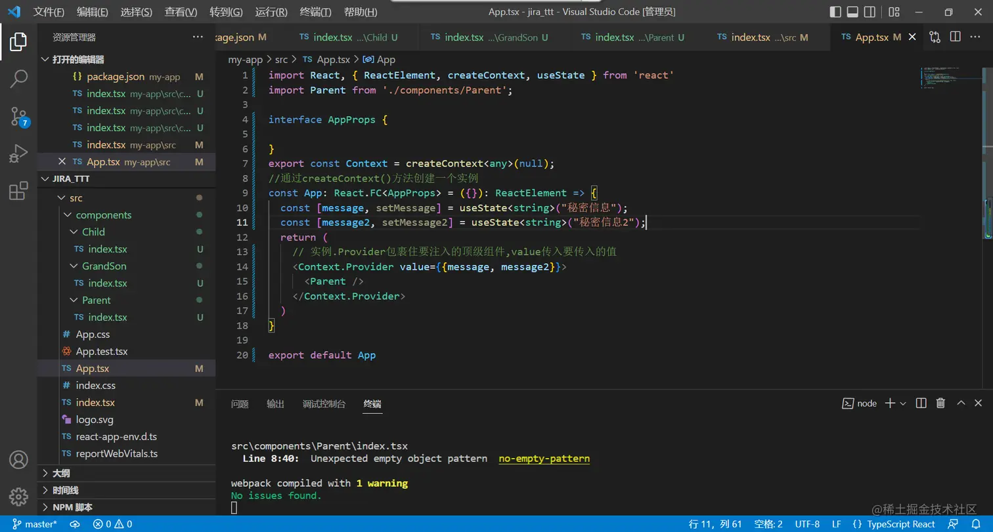Open the Search view in activity bar
Image resolution: width=993 pixels, height=532 pixels.
(18, 79)
